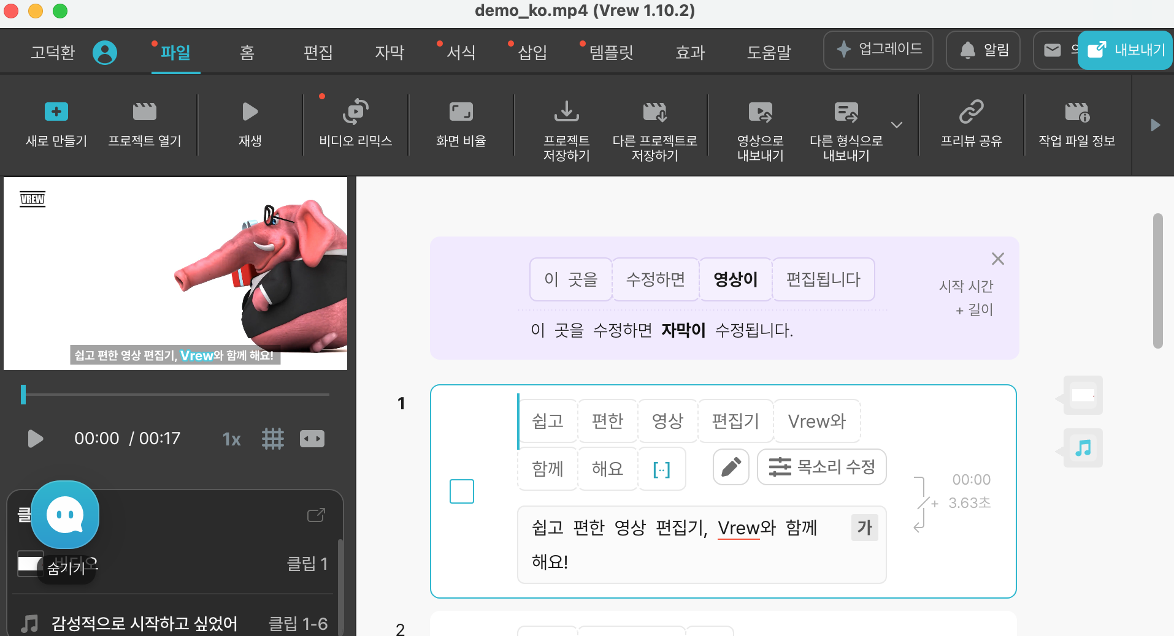1174x636 pixels.
Task: Click the white rectangle side panel icon
Action: click(x=1083, y=395)
